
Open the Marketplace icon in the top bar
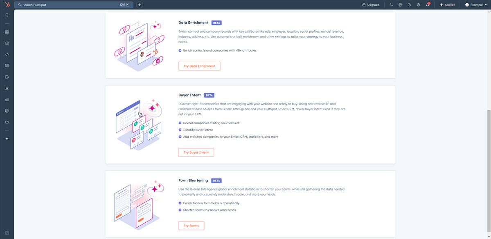pyautogui.click(x=400, y=4)
